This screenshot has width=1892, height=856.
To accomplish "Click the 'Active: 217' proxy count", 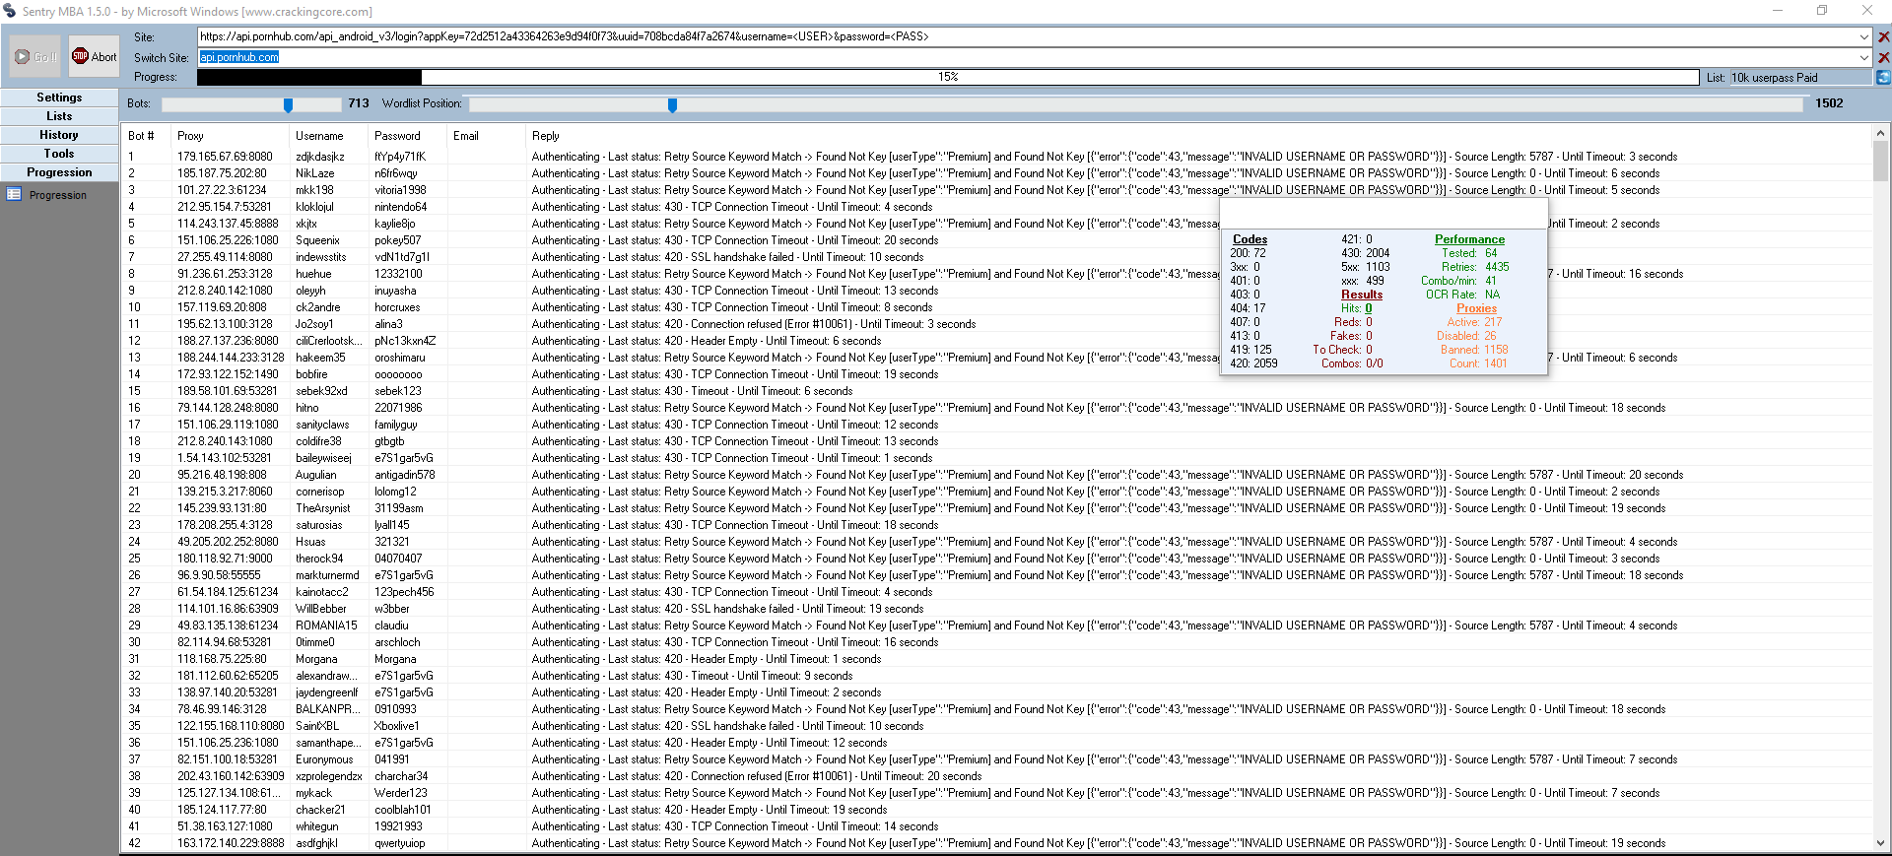I will click(x=1474, y=322).
